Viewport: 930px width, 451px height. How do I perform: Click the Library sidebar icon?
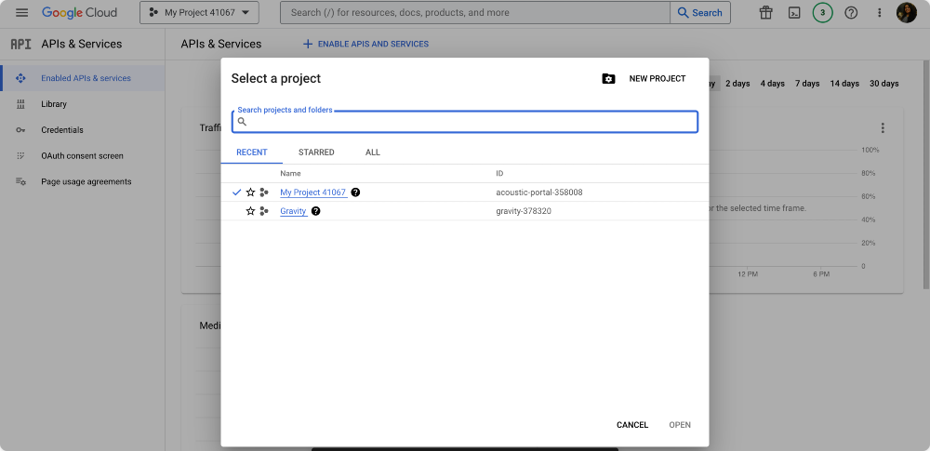point(20,104)
